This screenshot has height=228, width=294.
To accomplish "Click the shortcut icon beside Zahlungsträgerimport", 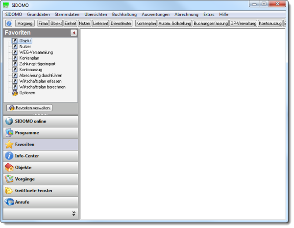I will tap(15, 64).
